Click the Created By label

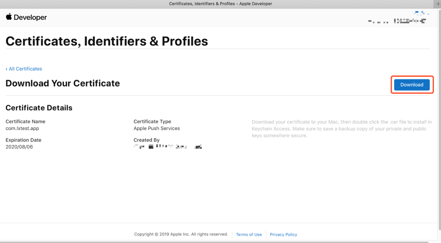146,140
